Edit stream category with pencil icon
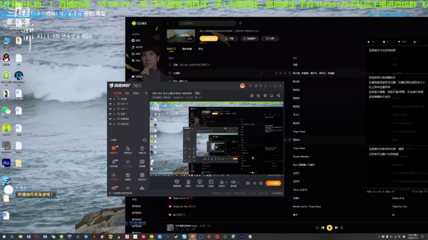Image resolution: width=428 pixels, height=240 pixels. click(x=169, y=98)
